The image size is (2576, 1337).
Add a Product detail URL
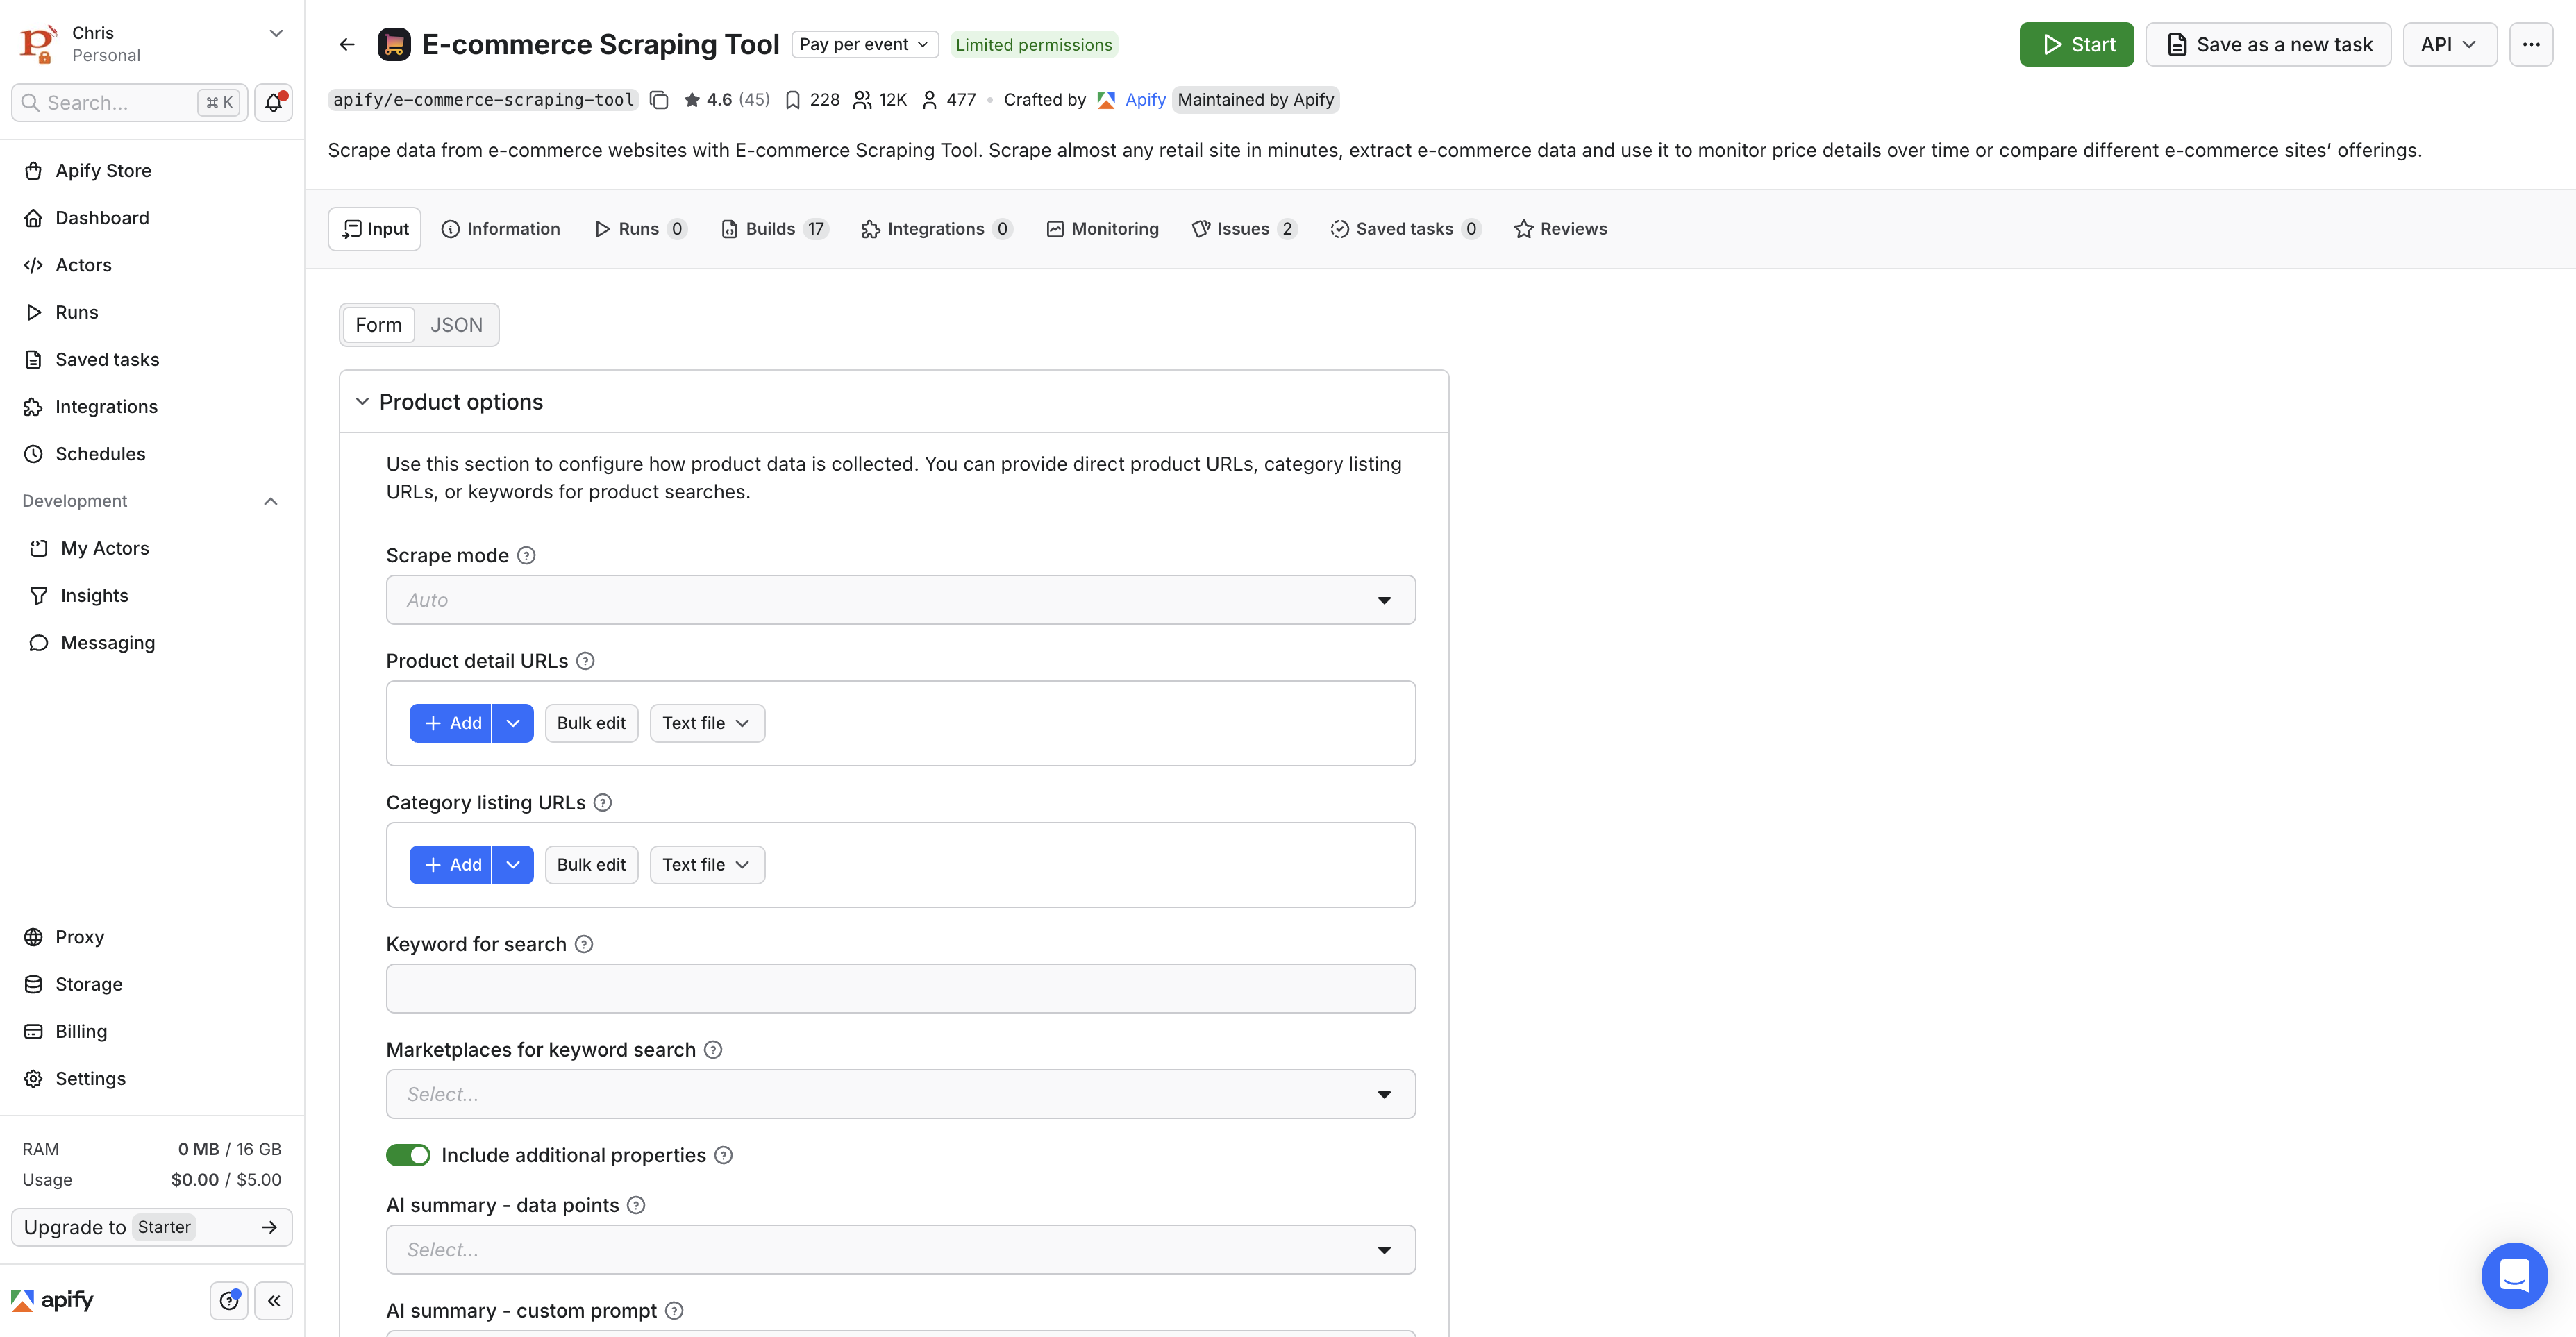[450, 723]
